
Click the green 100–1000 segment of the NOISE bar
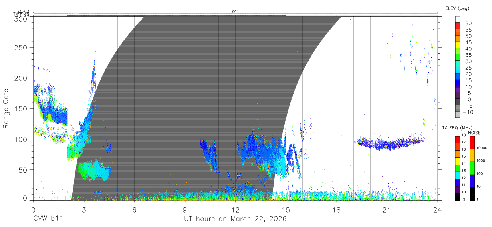pyautogui.click(x=472, y=168)
